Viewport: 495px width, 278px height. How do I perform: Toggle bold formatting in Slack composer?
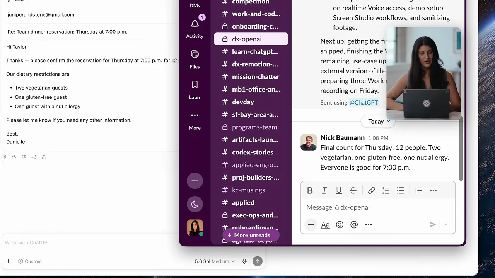coord(310,190)
